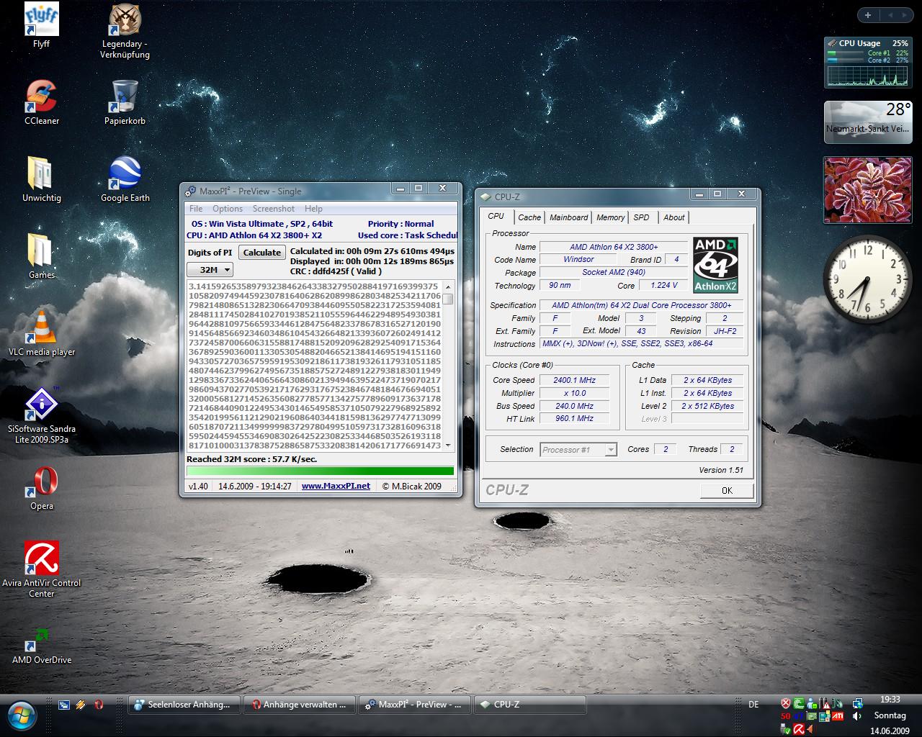The height and width of the screenshot is (737, 922).
Task: Activate MaxxPI PreView taskbar button
Action: click(415, 705)
